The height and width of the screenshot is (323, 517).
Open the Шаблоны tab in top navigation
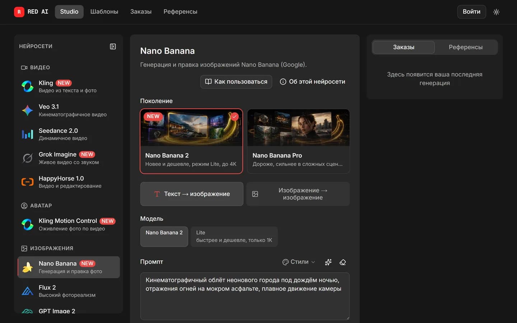[104, 11]
